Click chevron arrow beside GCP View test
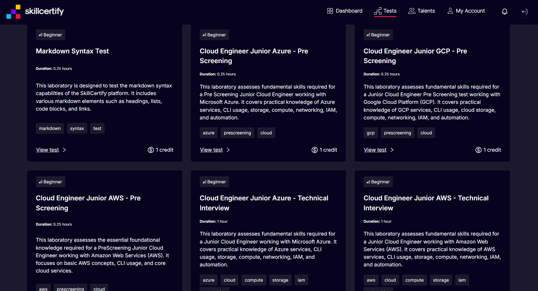Screen dimensions: 538x291 point(392,150)
